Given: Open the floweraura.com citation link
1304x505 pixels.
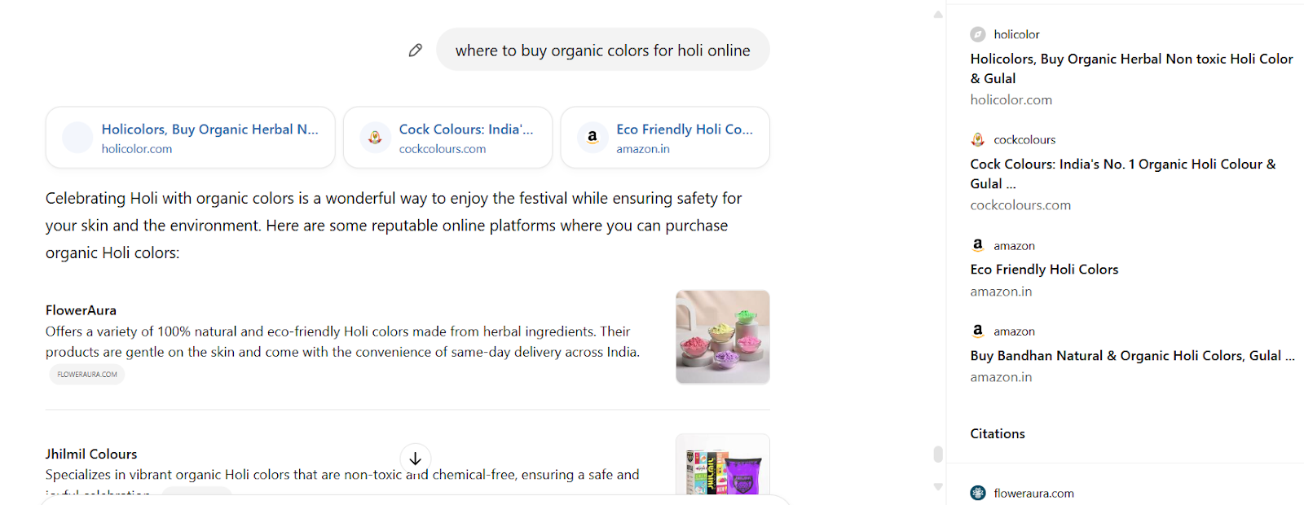Looking at the screenshot, I should [x=1033, y=493].
